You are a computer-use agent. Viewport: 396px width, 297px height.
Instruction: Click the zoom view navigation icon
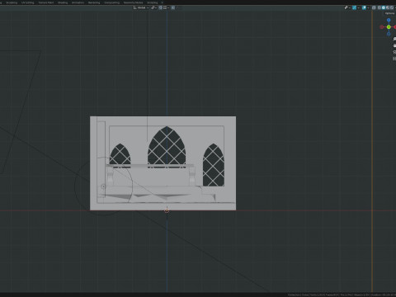394,39
